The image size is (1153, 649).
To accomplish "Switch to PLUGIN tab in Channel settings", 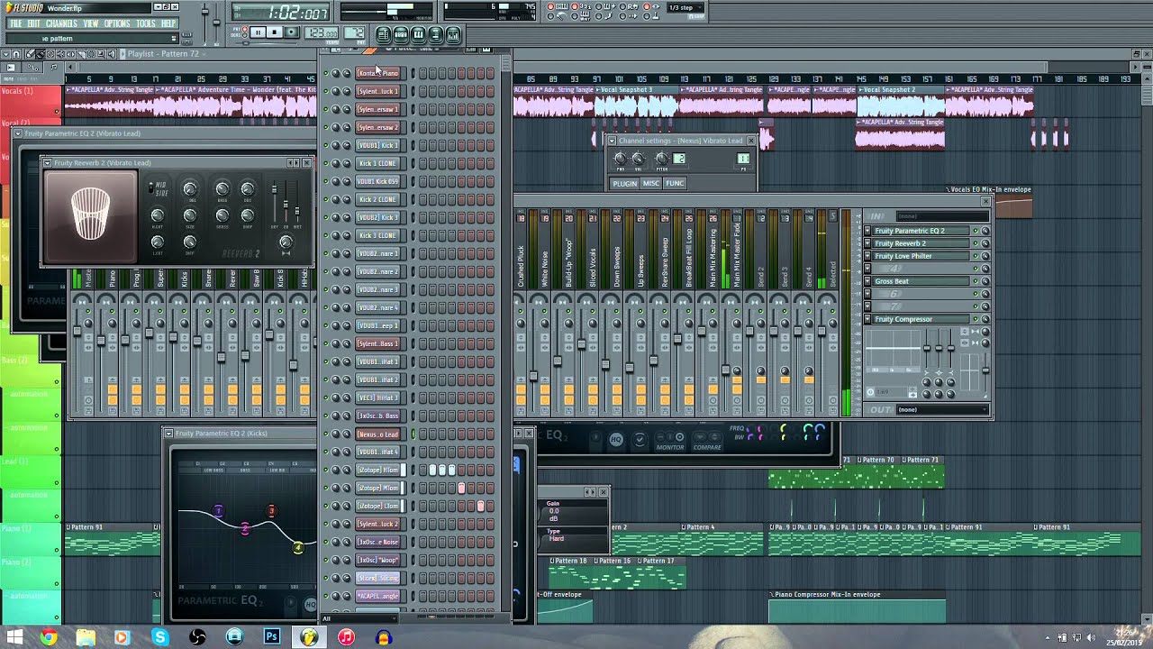I will 624,183.
